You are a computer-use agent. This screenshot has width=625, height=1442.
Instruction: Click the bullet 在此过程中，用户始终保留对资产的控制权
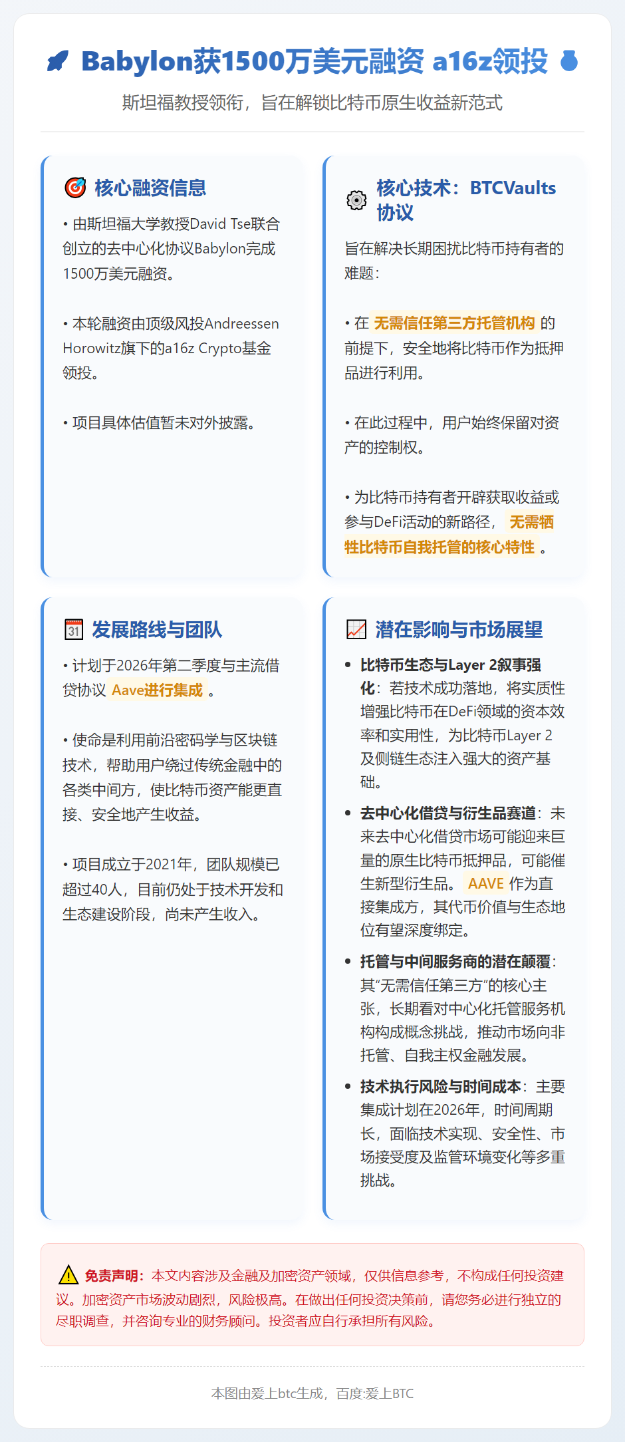point(452,435)
